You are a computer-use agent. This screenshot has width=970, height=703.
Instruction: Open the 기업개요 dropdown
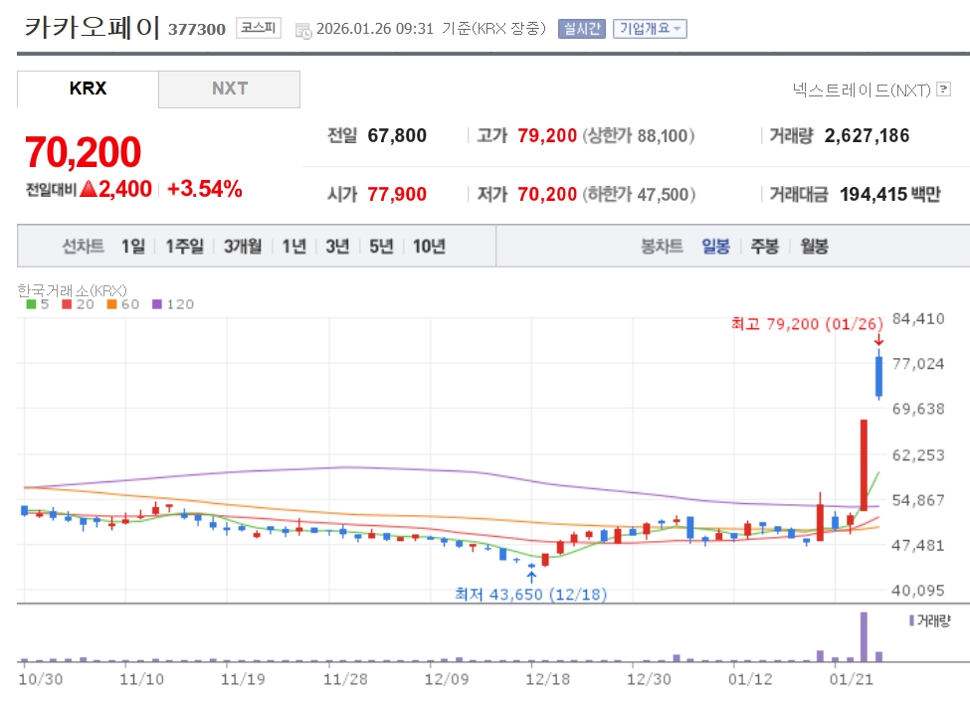click(x=650, y=29)
